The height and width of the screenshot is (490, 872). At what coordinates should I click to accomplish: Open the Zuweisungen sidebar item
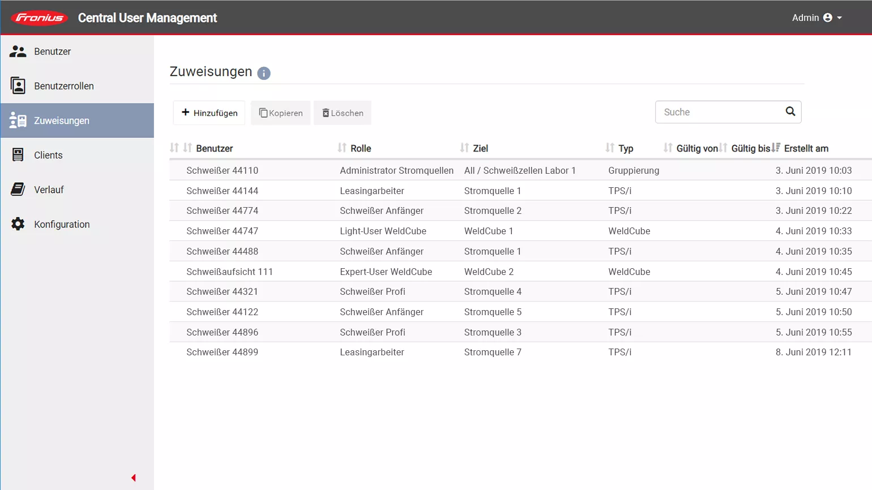[77, 121]
